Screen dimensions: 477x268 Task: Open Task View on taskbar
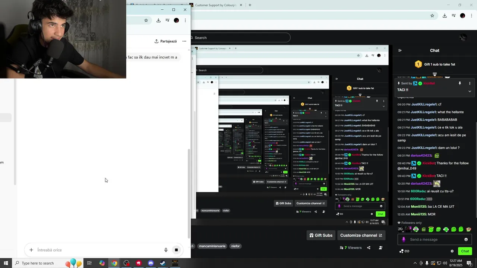[x=89, y=263]
